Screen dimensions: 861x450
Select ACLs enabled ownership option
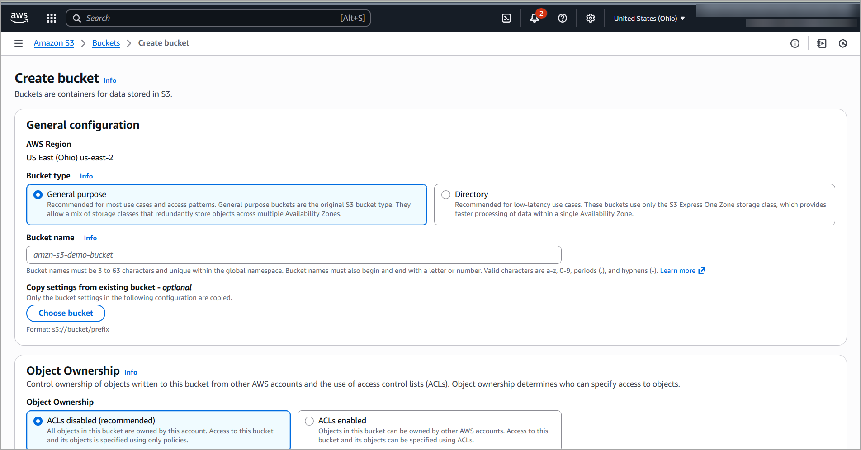click(309, 421)
